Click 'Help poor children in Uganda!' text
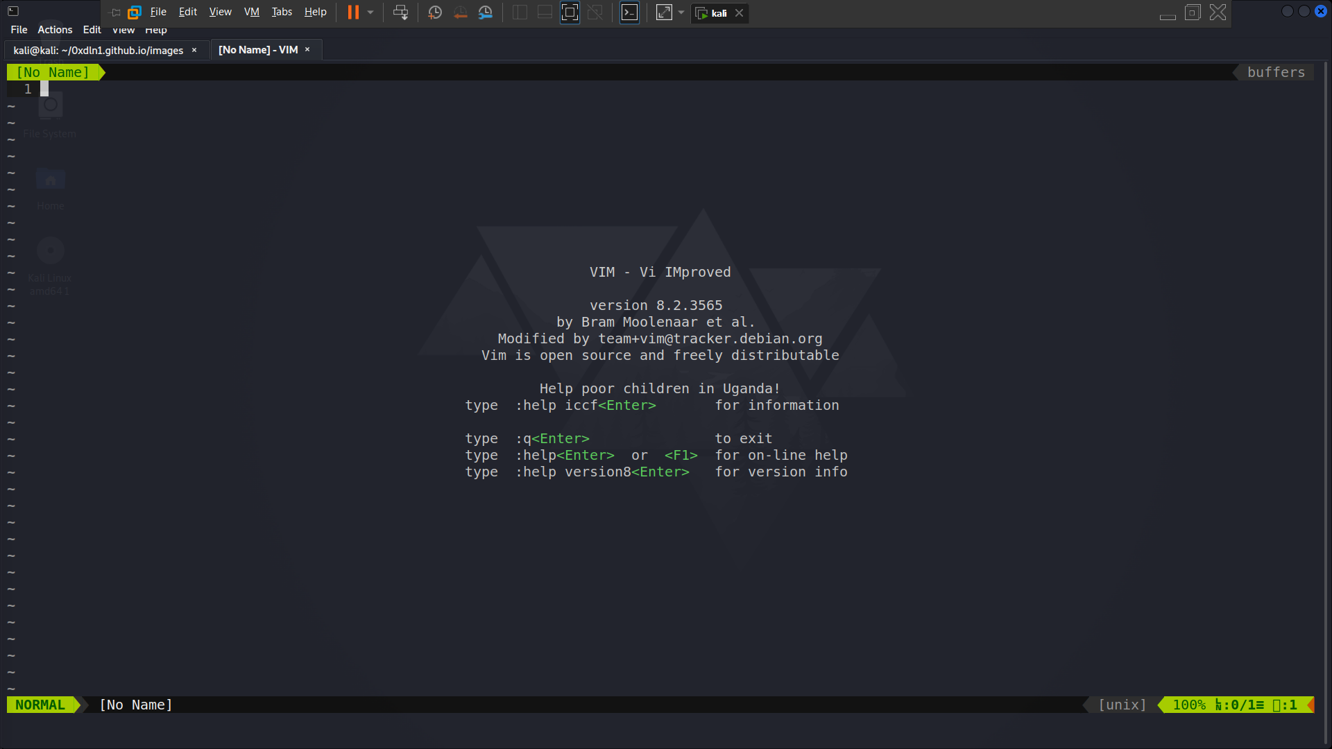Viewport: 1332px width, 749px height. coord(660,388)
